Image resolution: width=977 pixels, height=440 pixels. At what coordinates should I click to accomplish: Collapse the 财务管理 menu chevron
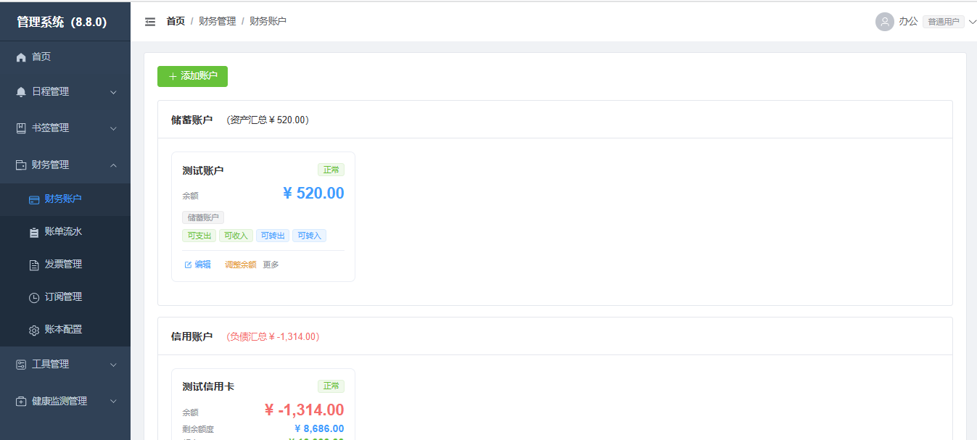coord(113,165)
